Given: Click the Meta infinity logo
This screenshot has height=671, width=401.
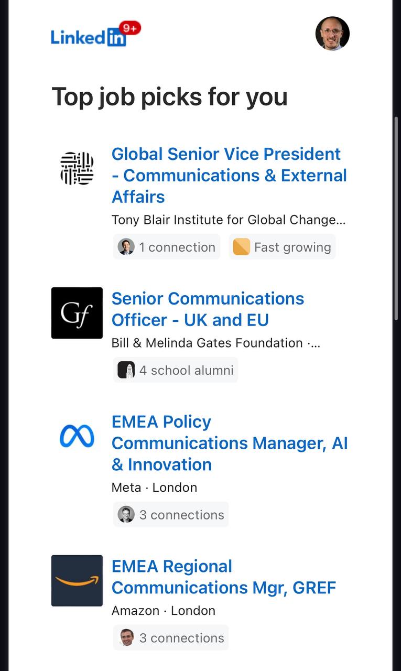Looking at the screenshot, I should pyautogui.click(x=77, y=436).
